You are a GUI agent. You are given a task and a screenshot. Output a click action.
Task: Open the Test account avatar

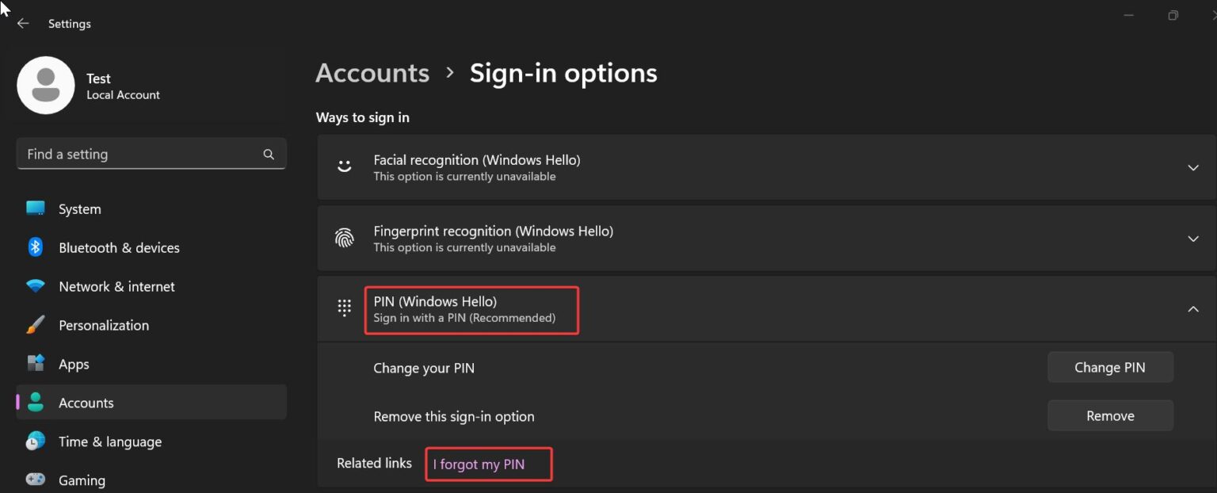click(x=46, y=85)
